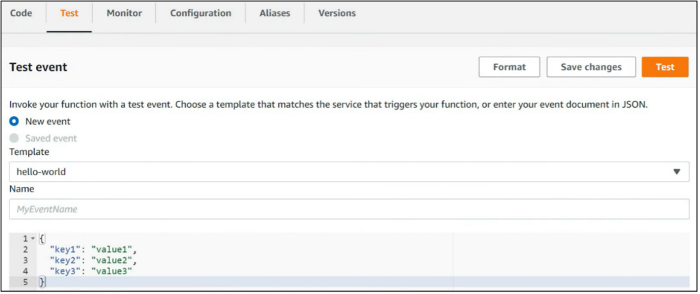Screen dimensions: 700x294
Task: Switch to the Test tab
Action: point(69,13)
